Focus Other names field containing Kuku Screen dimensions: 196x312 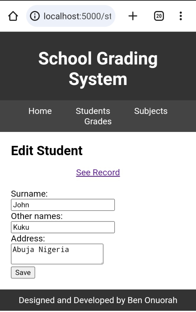[x=63, y=227]
